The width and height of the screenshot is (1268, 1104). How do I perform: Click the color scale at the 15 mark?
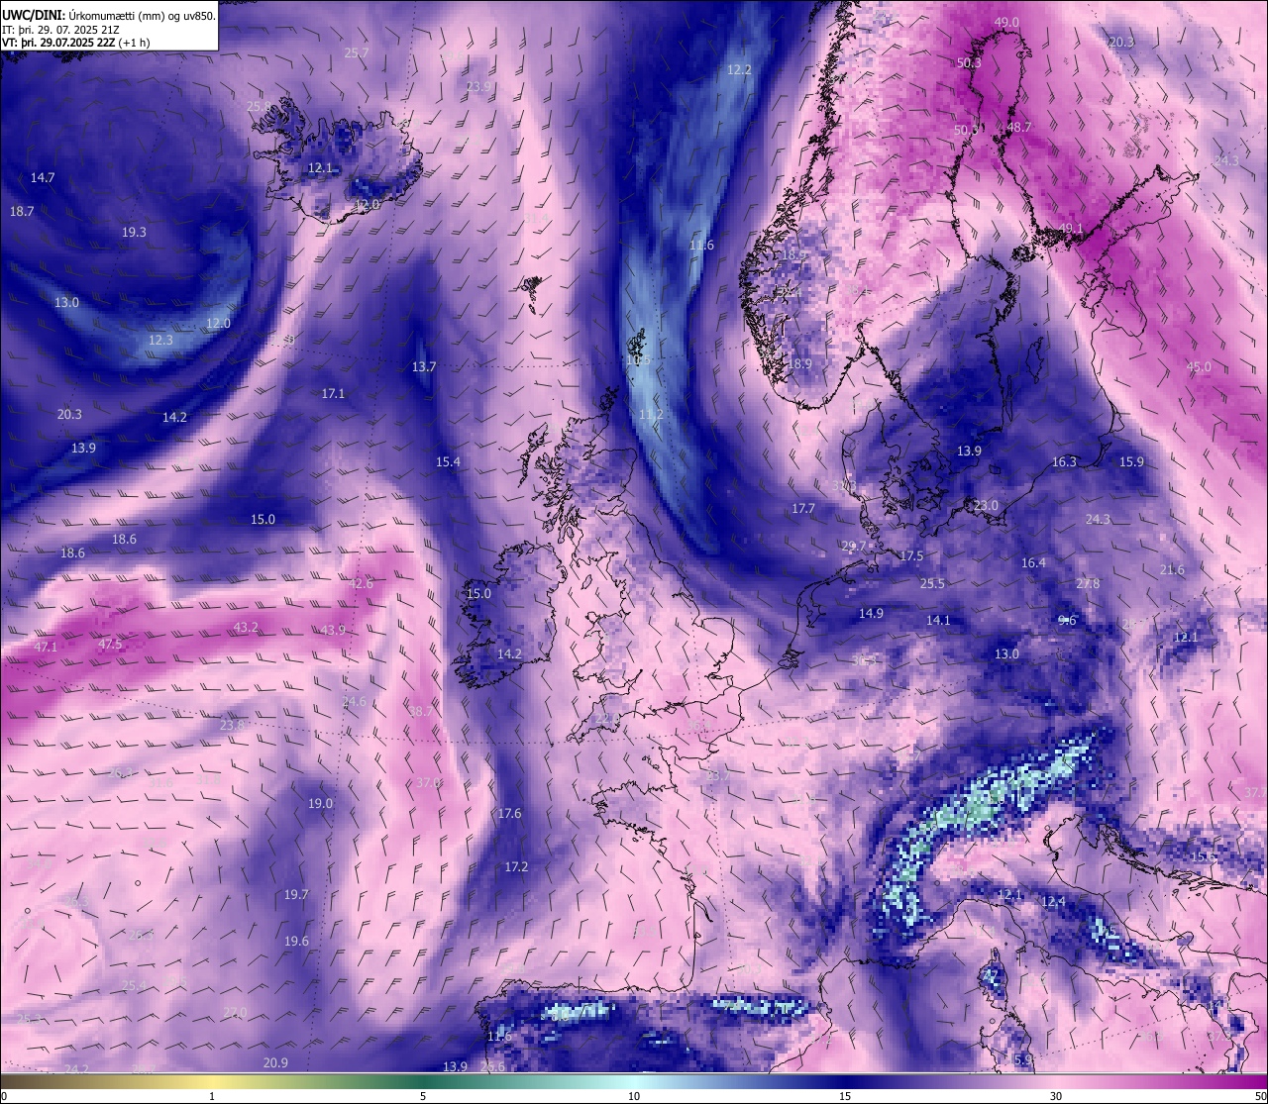[x=845, y=1096]
